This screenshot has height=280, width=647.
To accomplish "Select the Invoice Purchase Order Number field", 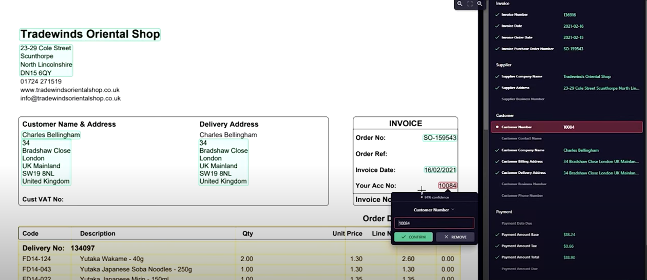I will 567,49.
